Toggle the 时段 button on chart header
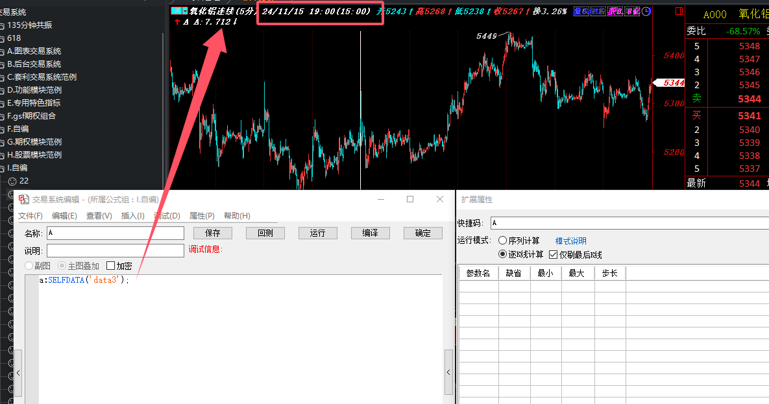The height and width of the screenshot is (404, 769). pyautogui.click(x=598, y=11)
